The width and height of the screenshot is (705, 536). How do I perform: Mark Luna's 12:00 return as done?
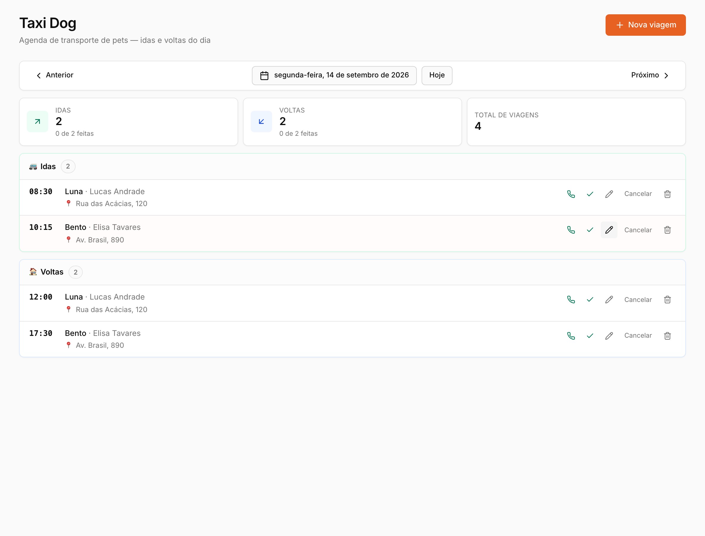(590, 300)
